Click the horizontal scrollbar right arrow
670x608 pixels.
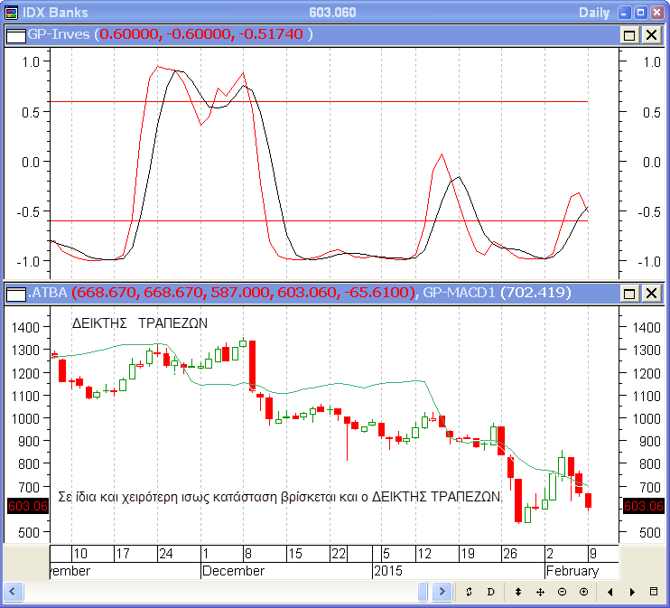[442, 592]
